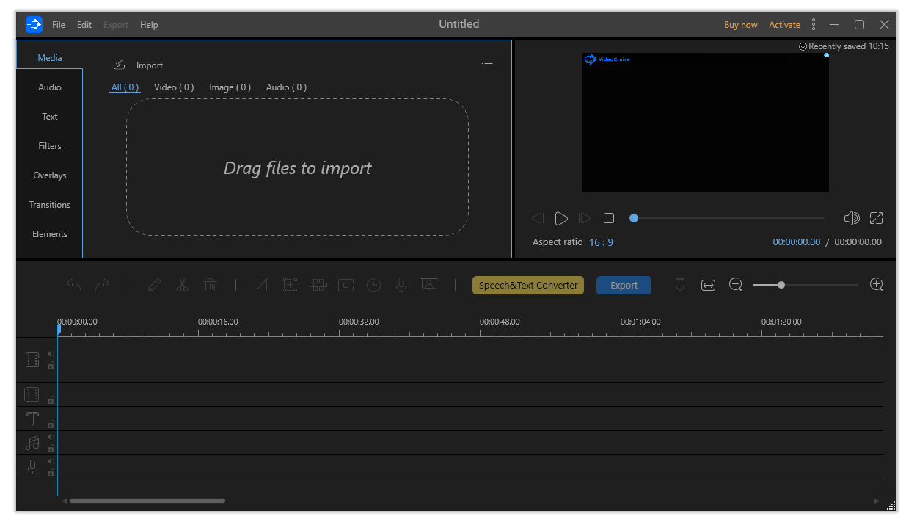This screenshot has height=522, width=906.
Task: Click the clock duration icon in the toolbar
Action: 373,286
